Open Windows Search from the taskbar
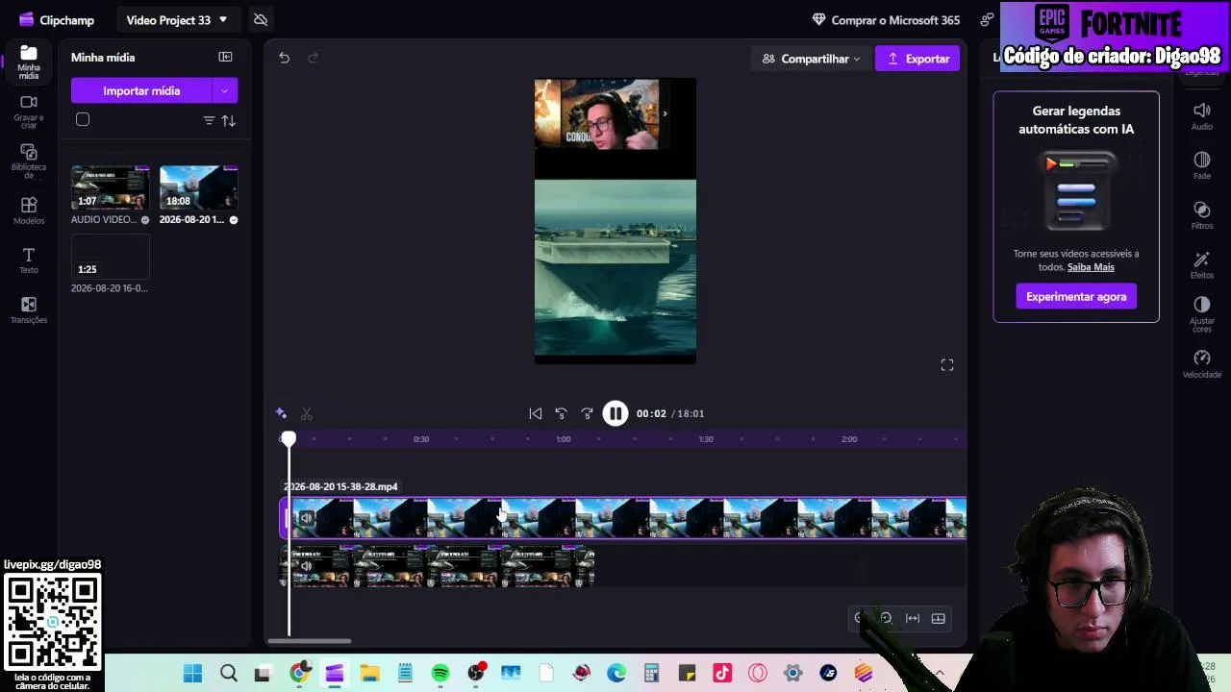Viewport: 1231px width, 692px height. pyautogui.click(x=228, y=673)
